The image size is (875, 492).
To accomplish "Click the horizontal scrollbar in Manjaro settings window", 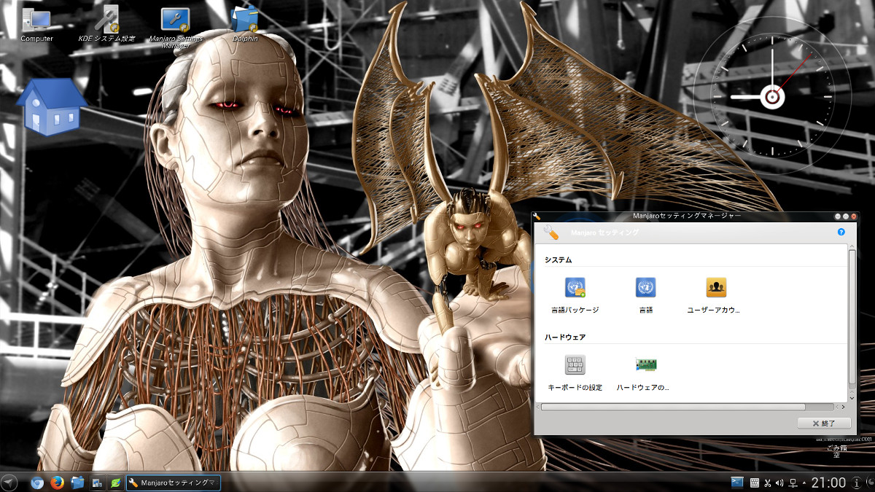I will (673, 407).
